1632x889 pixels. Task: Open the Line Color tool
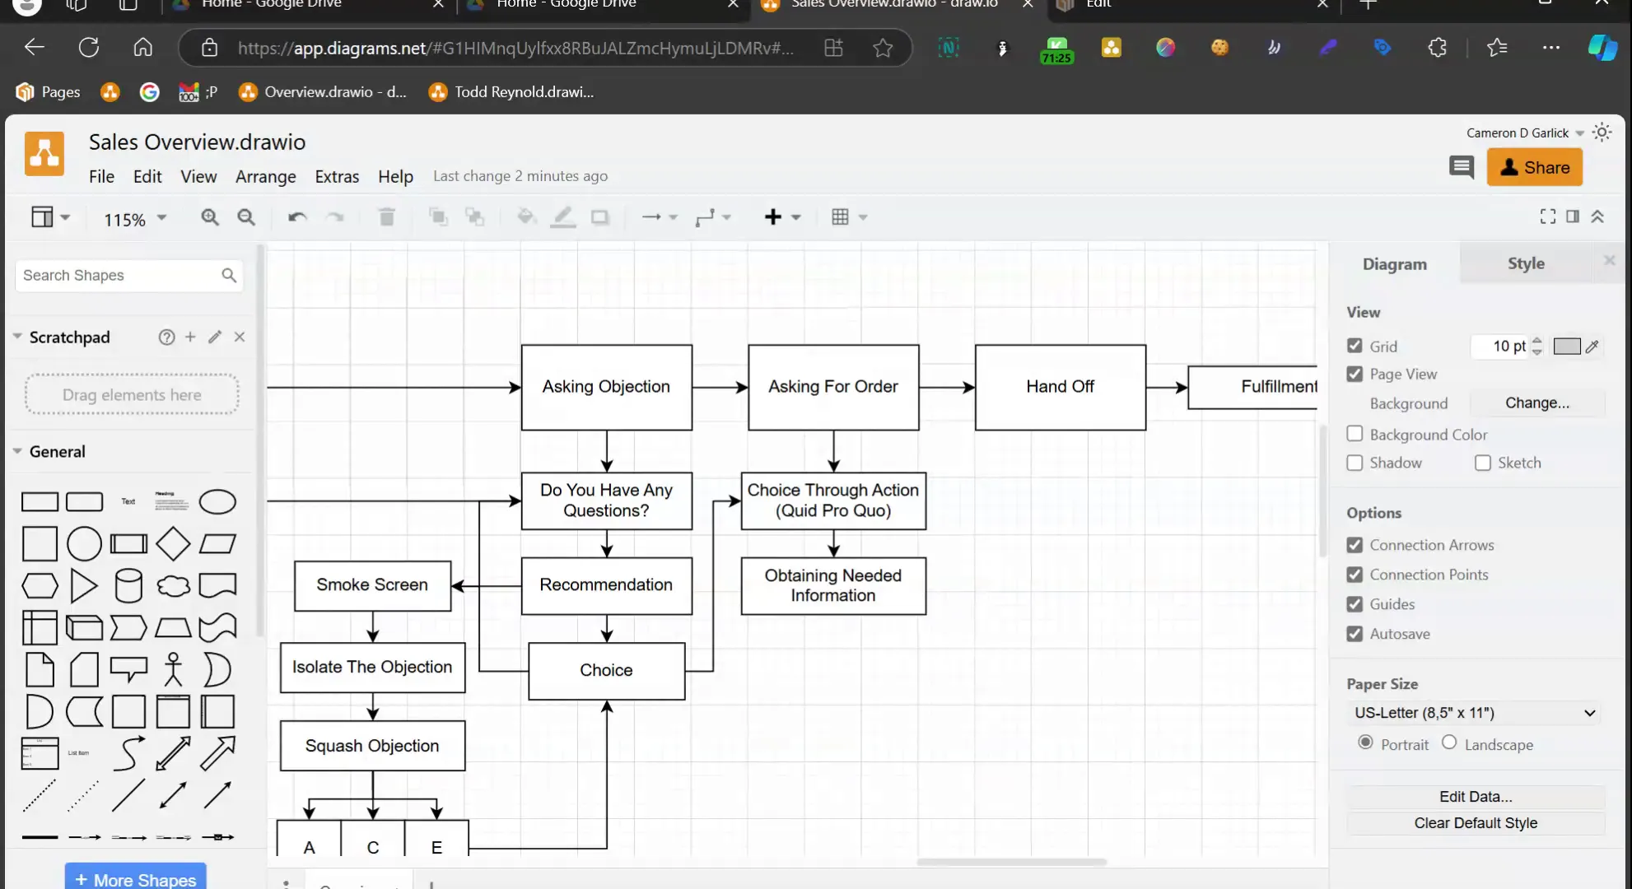point(563,216)
